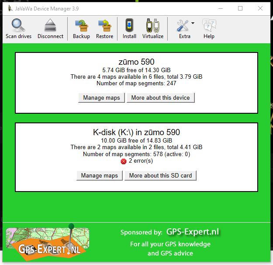273x265 pixels.
Task: Expand the Extra dropdown arrow
Action: [x=193, y=23]
